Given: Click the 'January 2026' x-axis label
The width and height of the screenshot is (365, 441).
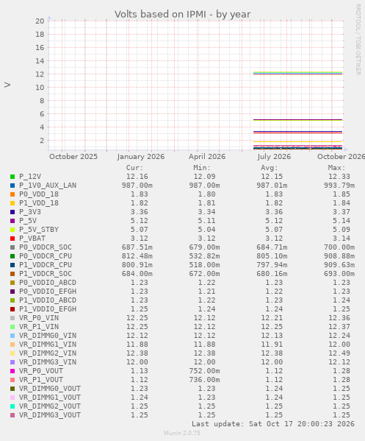Looking at the screenshot, I should [141, 157].
